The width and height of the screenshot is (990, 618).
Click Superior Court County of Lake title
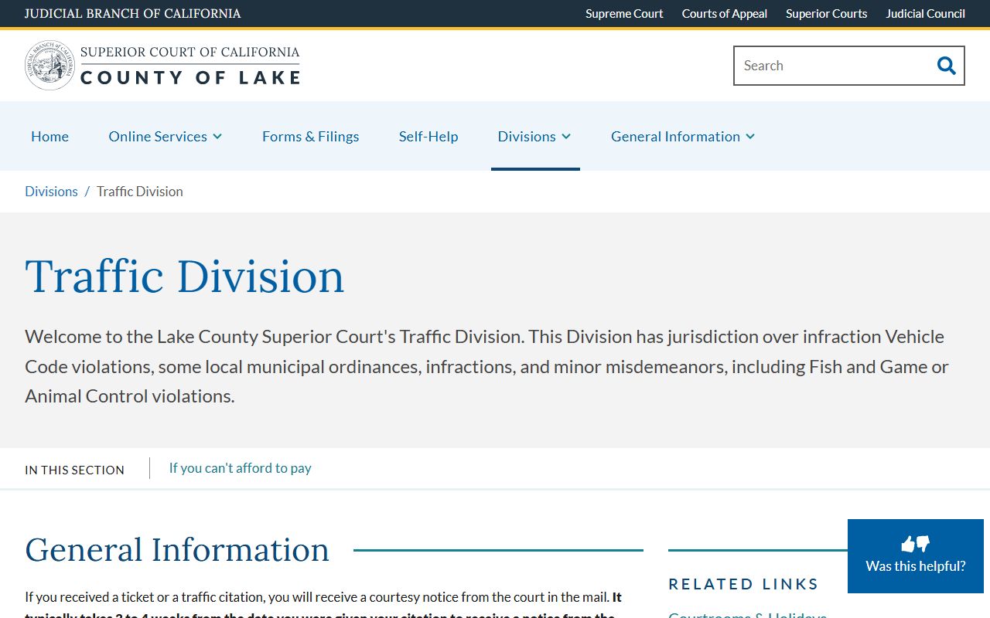(189, 66)
